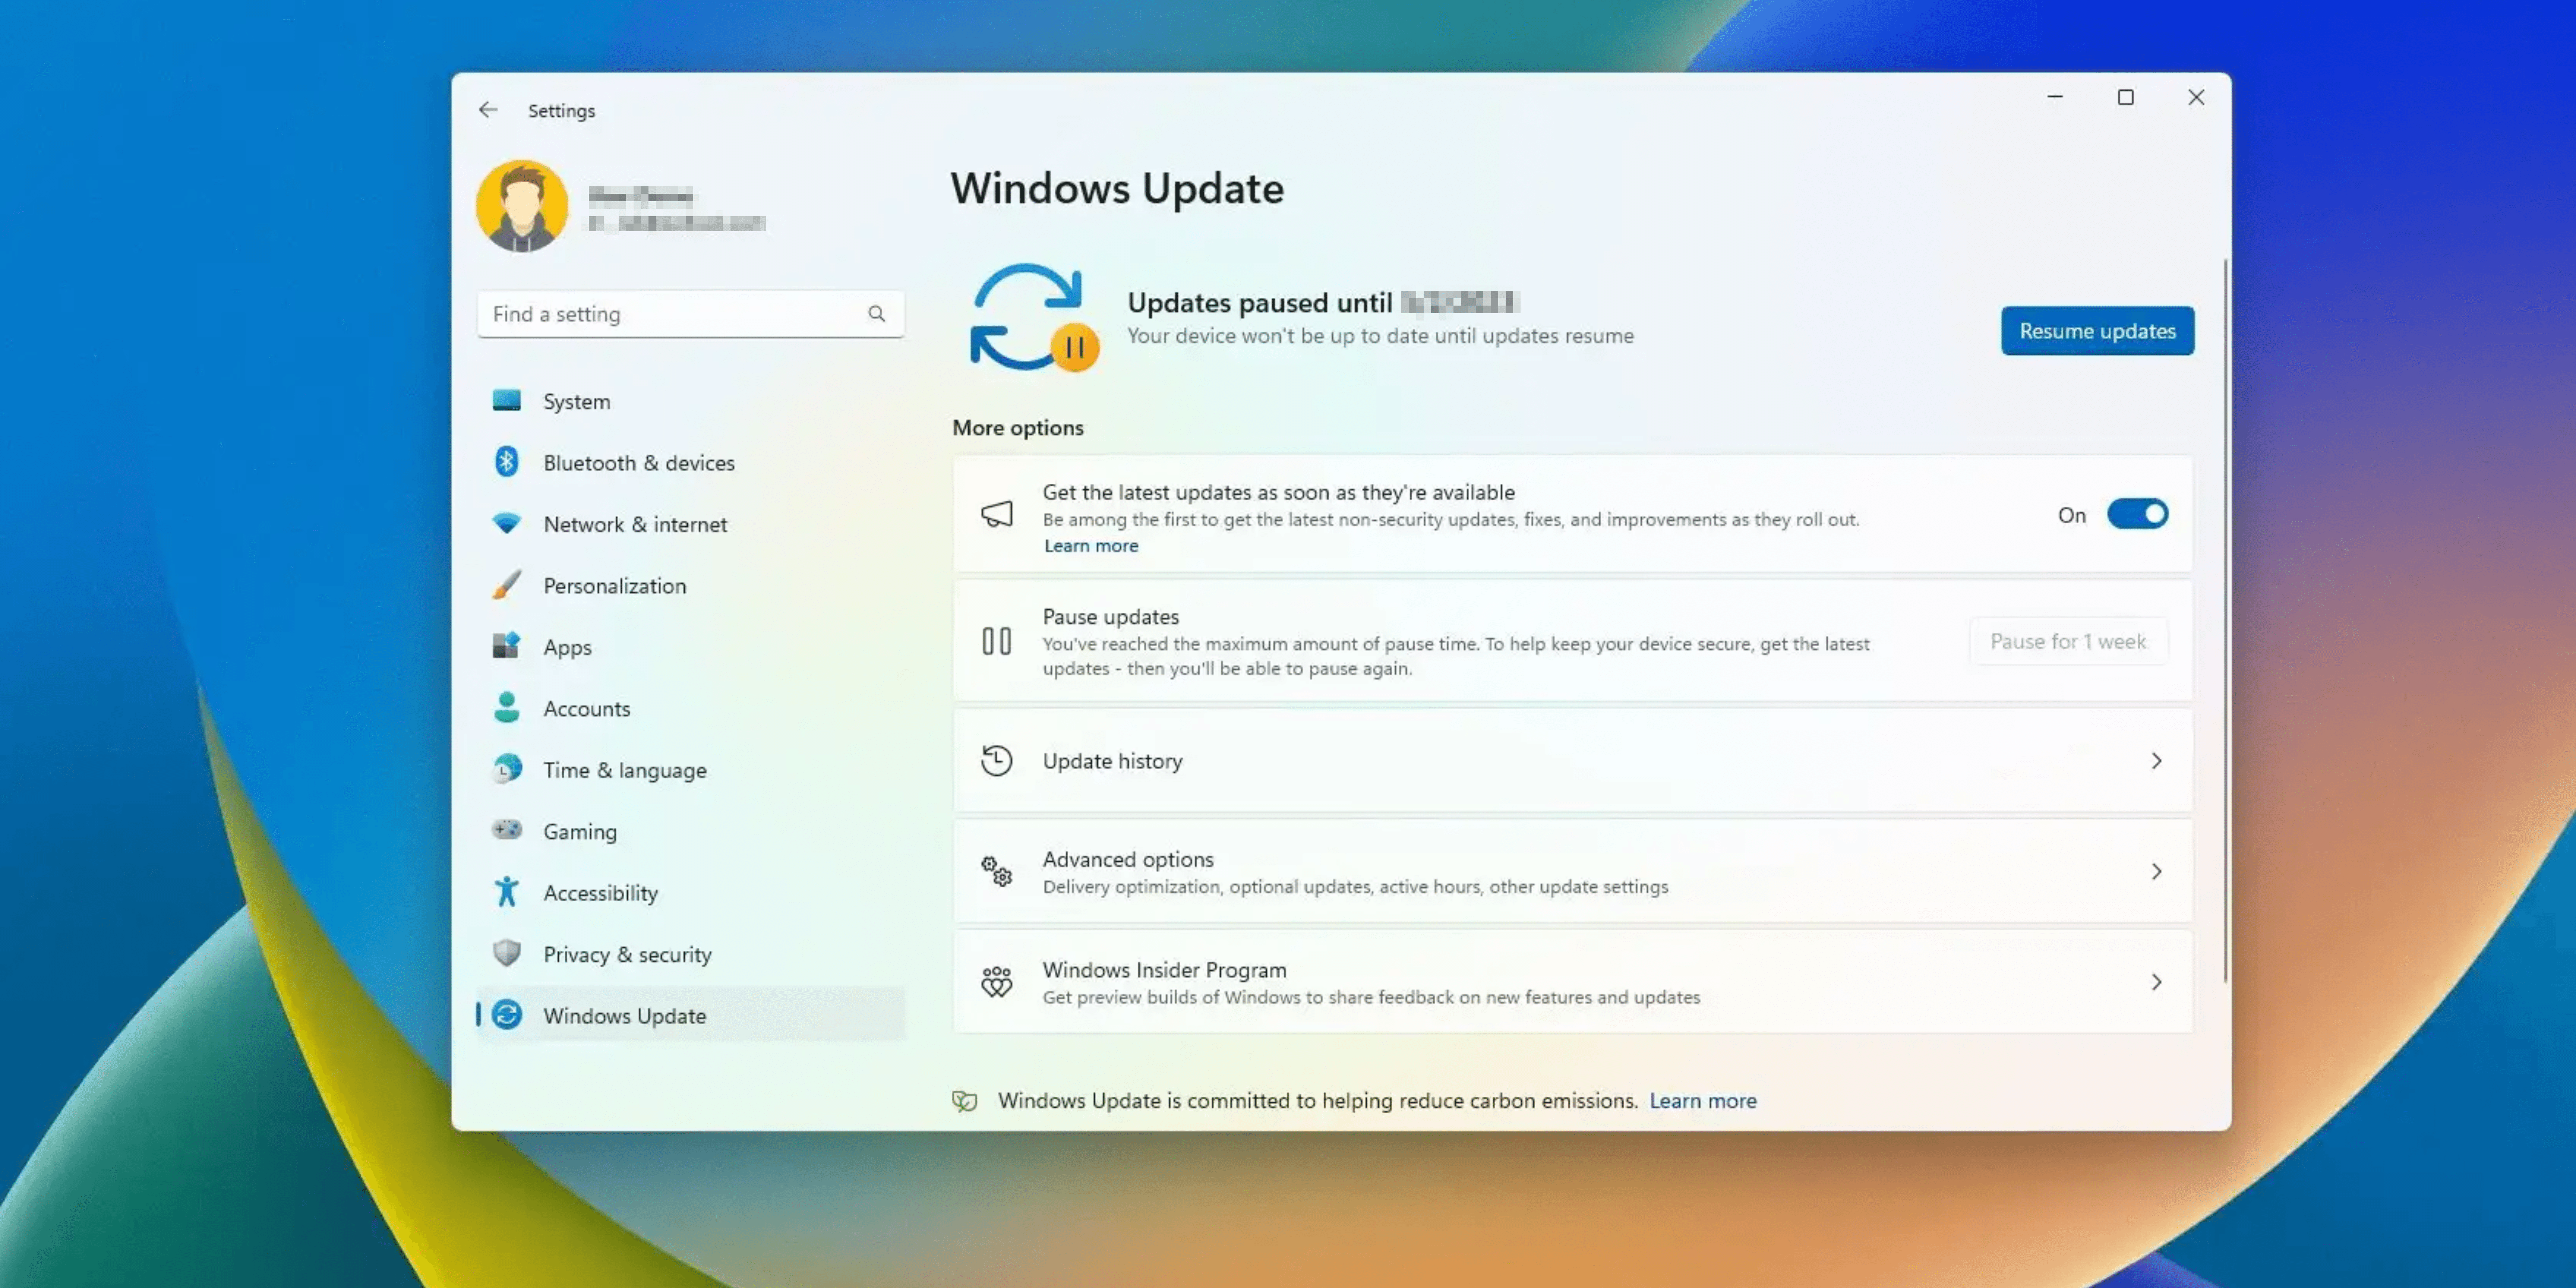Screen dimensions: 2576x1288
Task: Click the Windows Insider Program hearts icon
Action: (x=997, y=982)
